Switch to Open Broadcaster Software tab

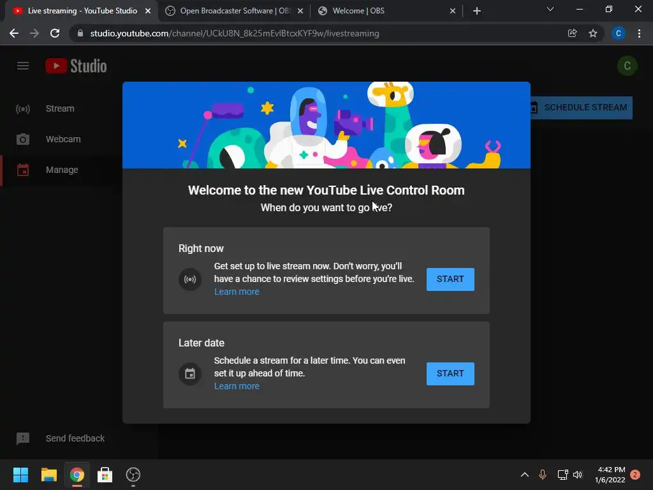pyautogui.click(x=235, y=11)
